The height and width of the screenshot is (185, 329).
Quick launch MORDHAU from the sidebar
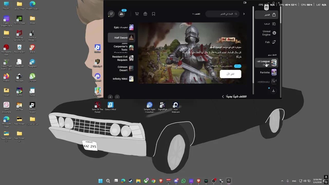click(266, 82)
